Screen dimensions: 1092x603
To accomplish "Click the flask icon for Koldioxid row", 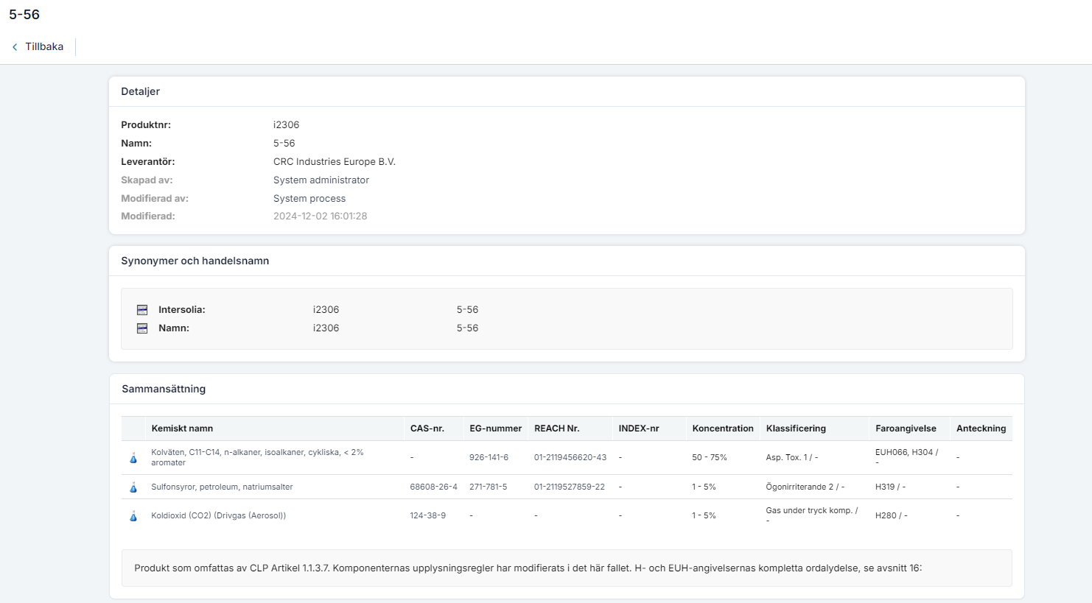I will (133, 516).
